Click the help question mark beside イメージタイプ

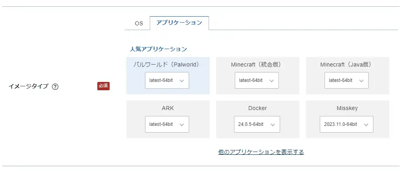55,87
